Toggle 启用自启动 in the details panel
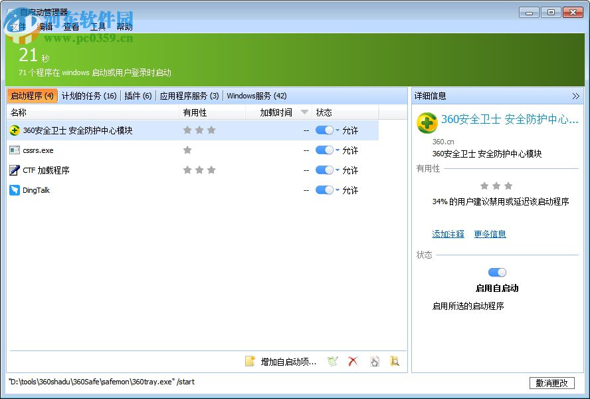This screenshot has width=590, height=399. click(x=496, y=272)
